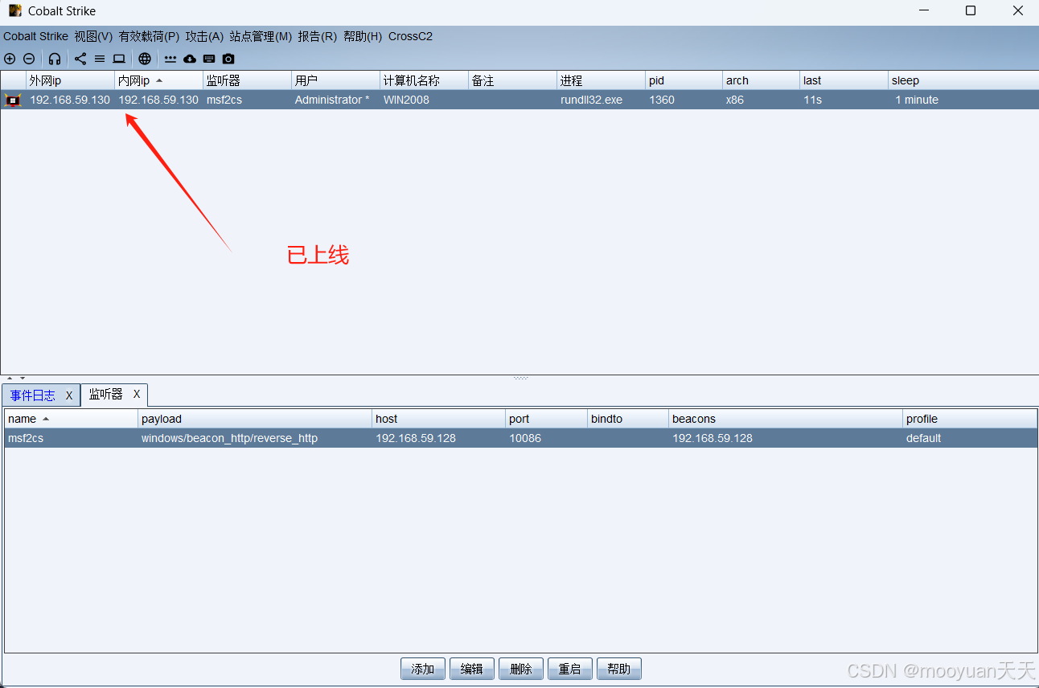Open credentials icon with three dots
Screen dimensions: 1039x688
170,59
